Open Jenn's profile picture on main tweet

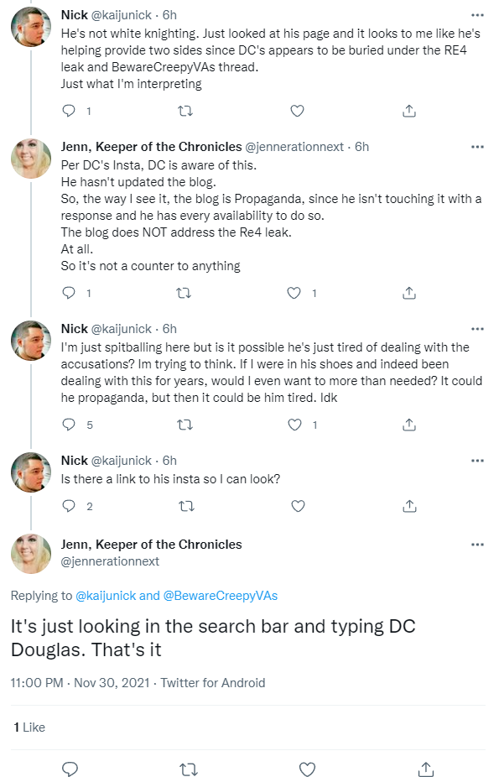[31, 554]
